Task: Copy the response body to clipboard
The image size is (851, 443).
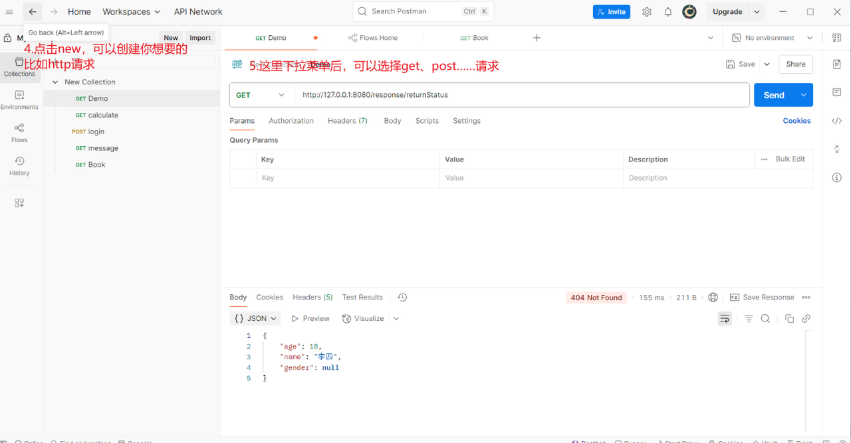Action: [789, 319]
